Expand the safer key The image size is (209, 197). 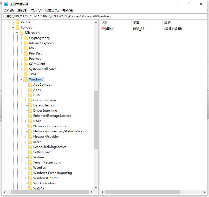(25, 142)
